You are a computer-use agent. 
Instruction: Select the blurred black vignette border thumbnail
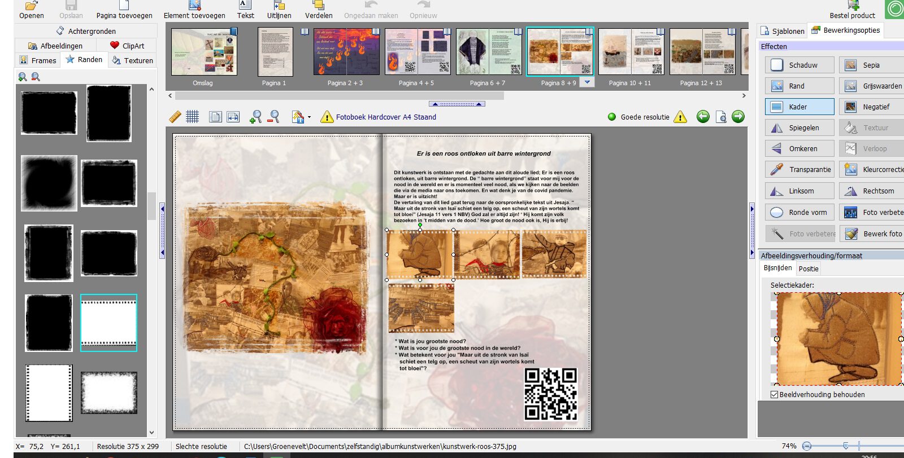pyautogui.click(x=49, y=183)
